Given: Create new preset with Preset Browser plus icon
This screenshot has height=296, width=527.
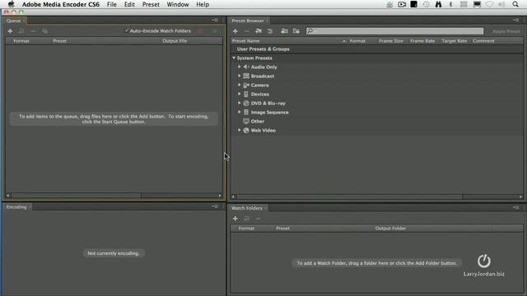Looking at the screenshot, I should coord(236,31).
